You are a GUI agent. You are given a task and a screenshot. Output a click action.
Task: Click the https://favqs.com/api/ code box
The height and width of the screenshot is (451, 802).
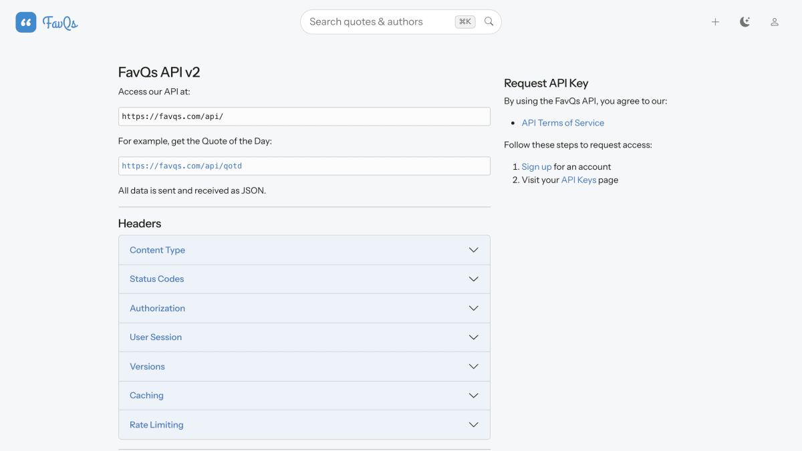[x=304, y=116]
